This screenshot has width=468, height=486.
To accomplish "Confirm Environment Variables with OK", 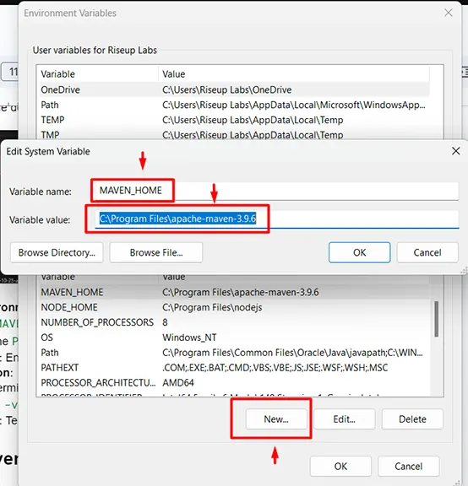I will [x=340, y=466].
